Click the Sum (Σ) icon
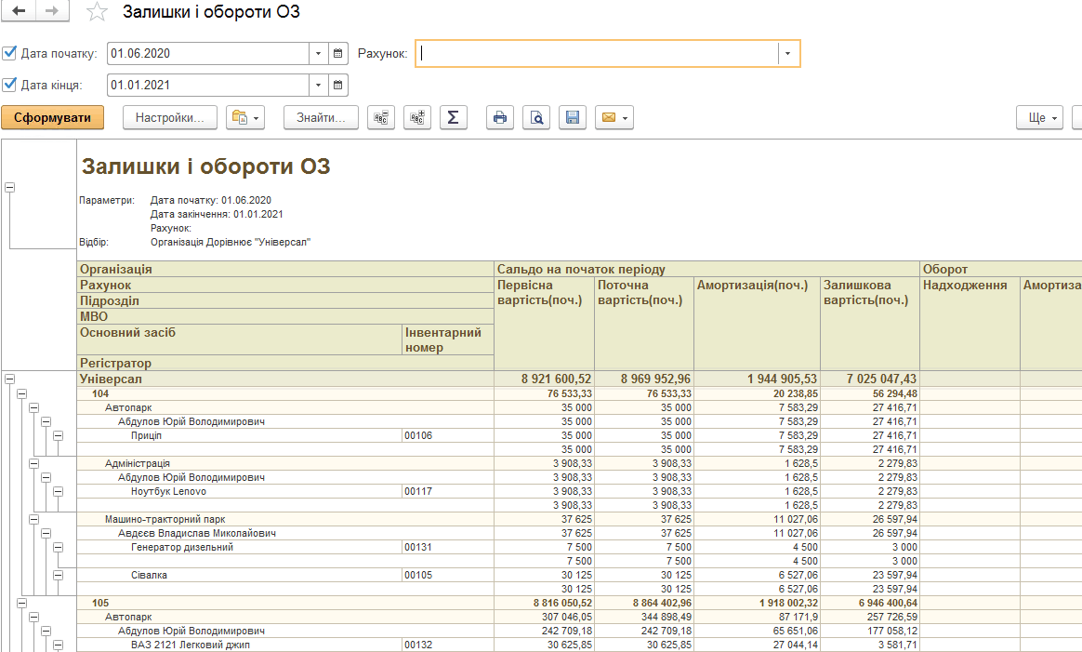 click(454, 117)
